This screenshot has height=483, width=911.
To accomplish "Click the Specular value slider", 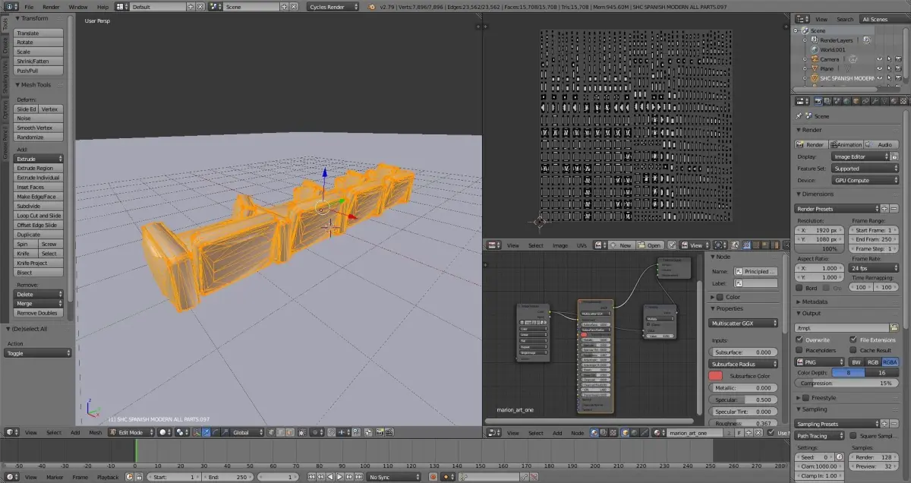I will coord(743,399).
